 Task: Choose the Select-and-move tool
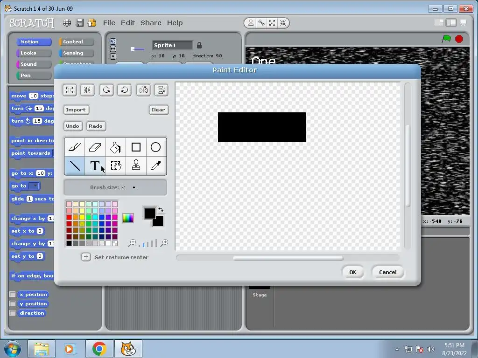(116, 165)
